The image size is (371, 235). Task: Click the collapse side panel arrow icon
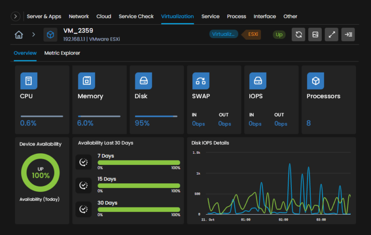348,35
